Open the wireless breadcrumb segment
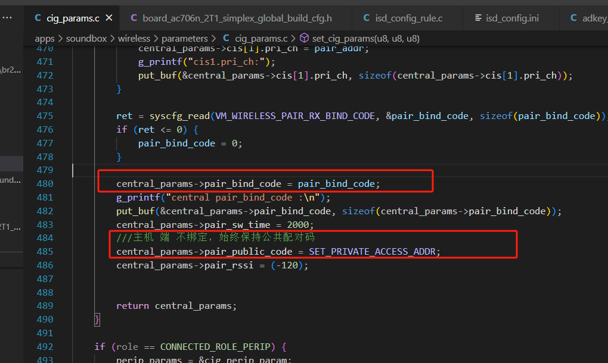 (x=134, y=39)
